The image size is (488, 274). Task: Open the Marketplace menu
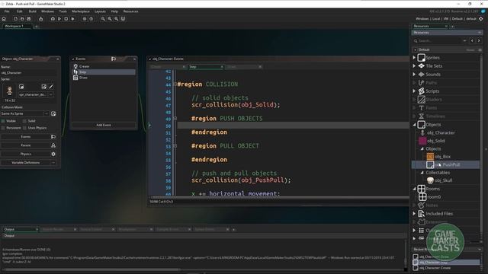pyautogui.click(x=81, y=11)
